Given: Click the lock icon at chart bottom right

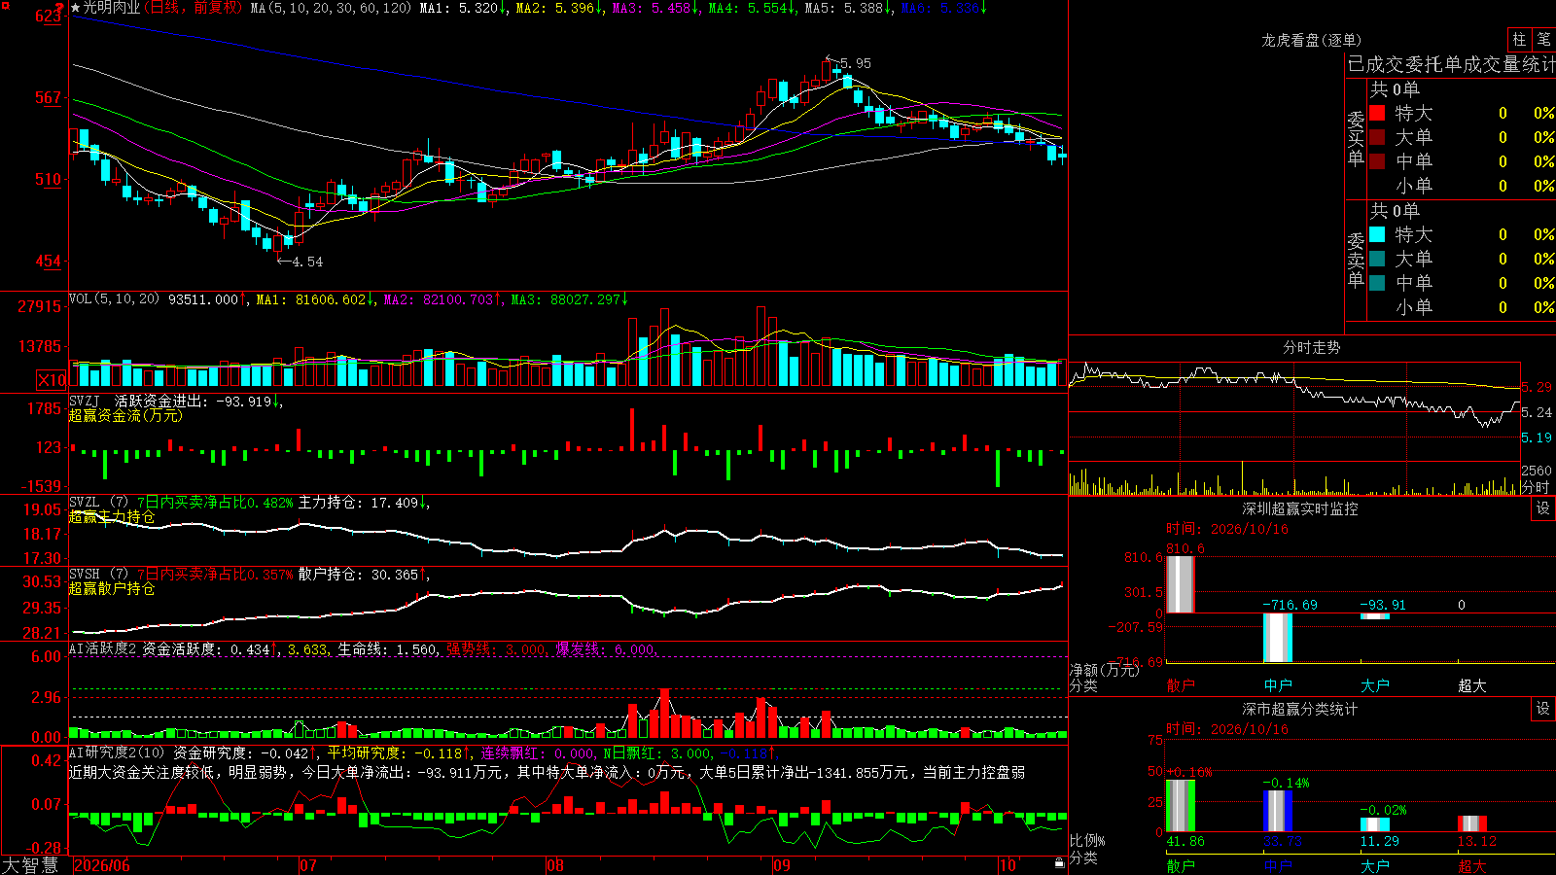Looking at the screenshot, I should 1060,862.
